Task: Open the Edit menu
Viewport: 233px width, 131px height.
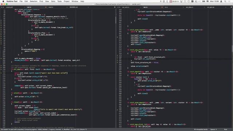Action: click(26, 1)
